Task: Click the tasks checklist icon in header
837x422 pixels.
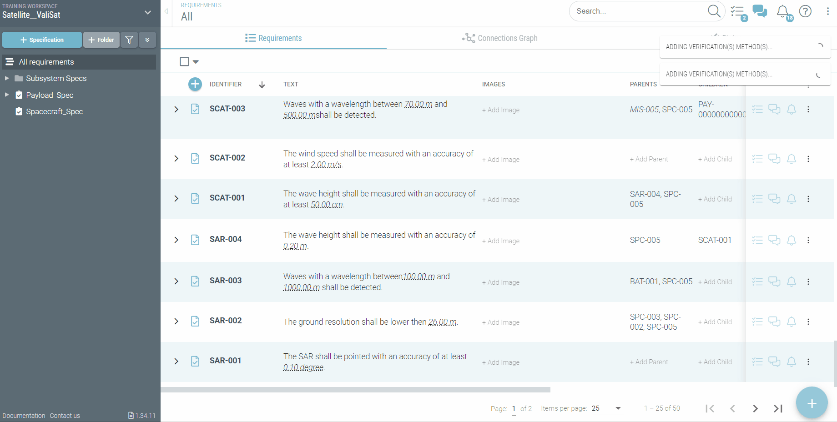Action: (737, 11)
